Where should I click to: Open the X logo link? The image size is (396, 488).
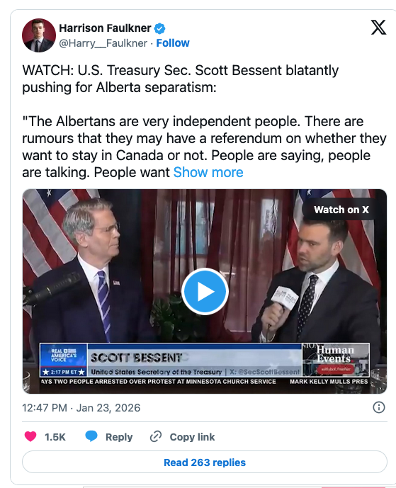point(378,27)
